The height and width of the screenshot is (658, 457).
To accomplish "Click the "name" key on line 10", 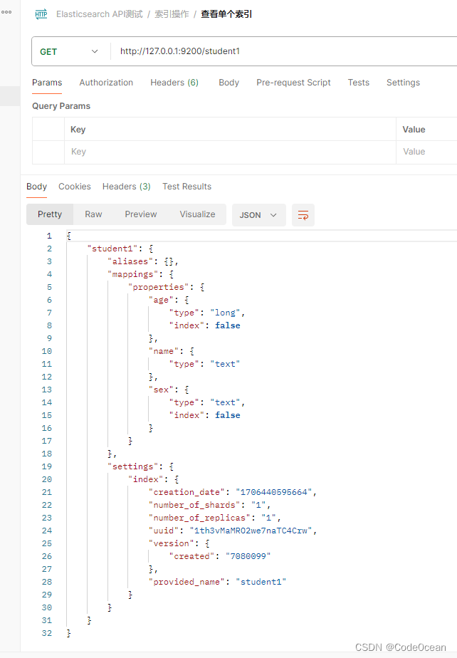I will coord(163,351).
